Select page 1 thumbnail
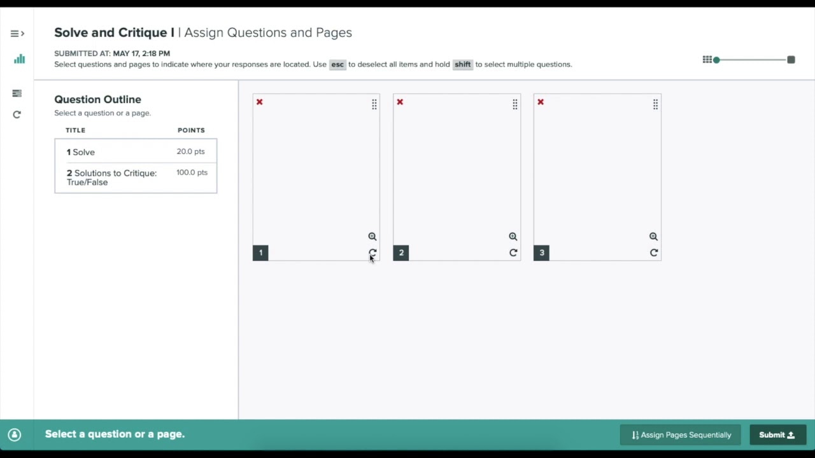Viewport: 815px width, 458px height. click(316, 177)
